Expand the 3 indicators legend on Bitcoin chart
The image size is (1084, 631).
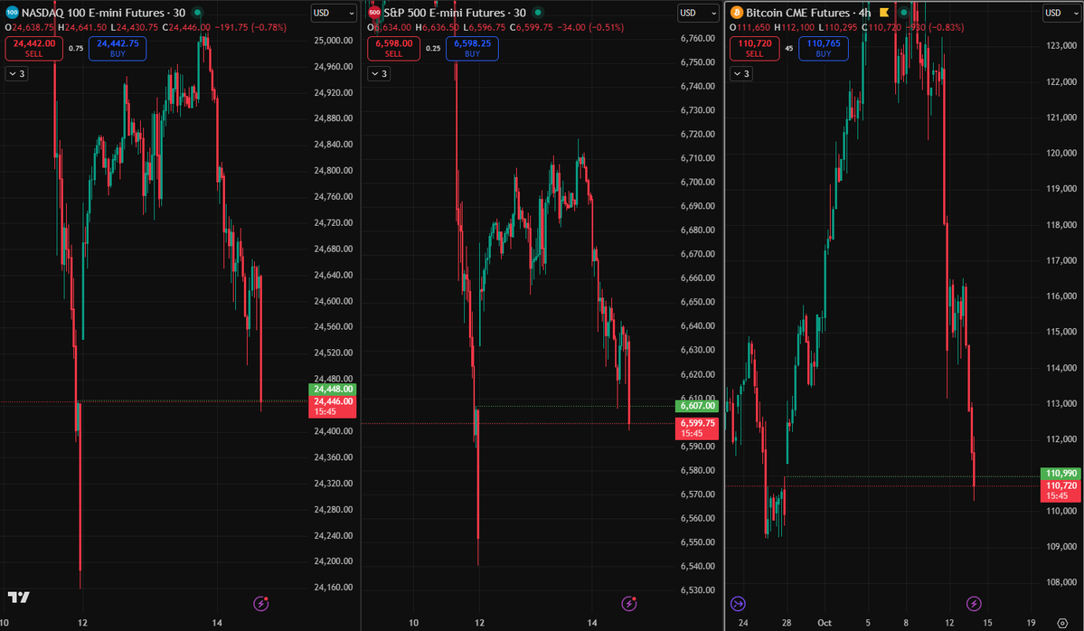[741, 73]
